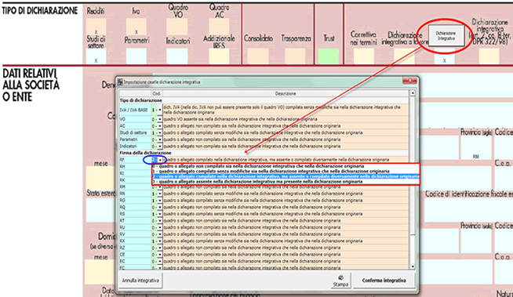The width and height of the screenshot is (513, 297).
Task: Open the RV row code dropdown
Action: (x=160, y=234)
